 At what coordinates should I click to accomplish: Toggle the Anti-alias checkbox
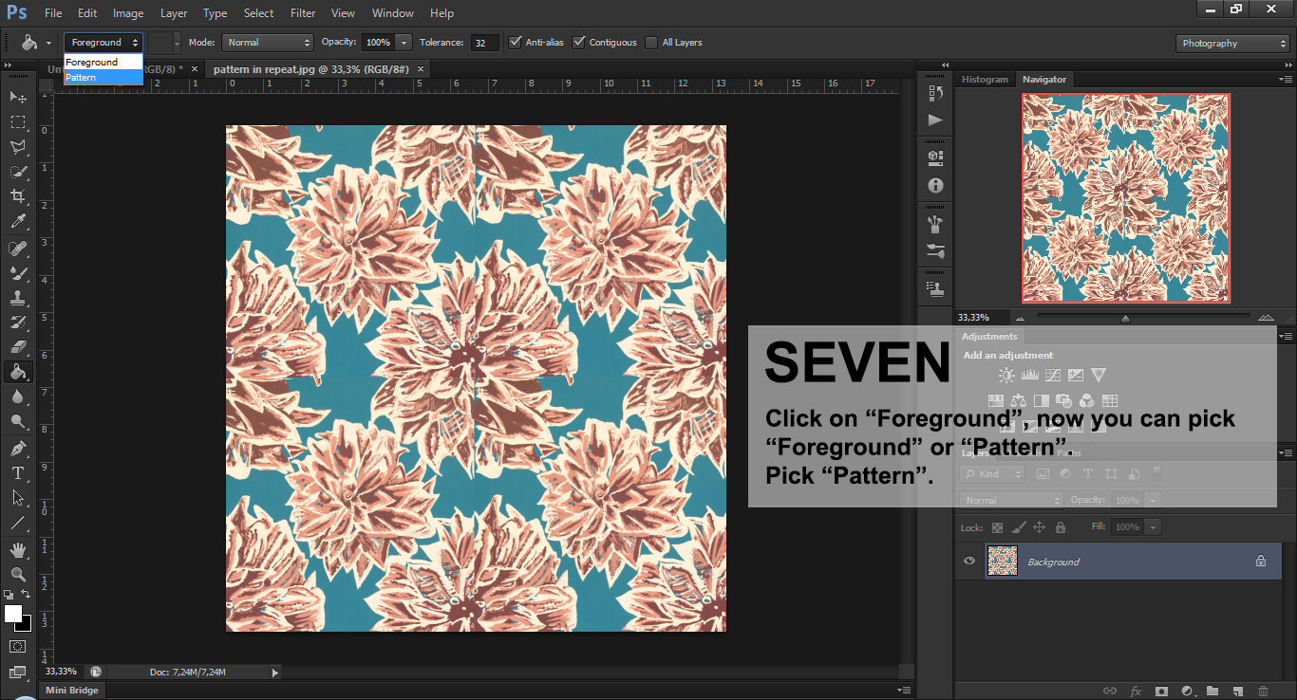tap(516, 42)
